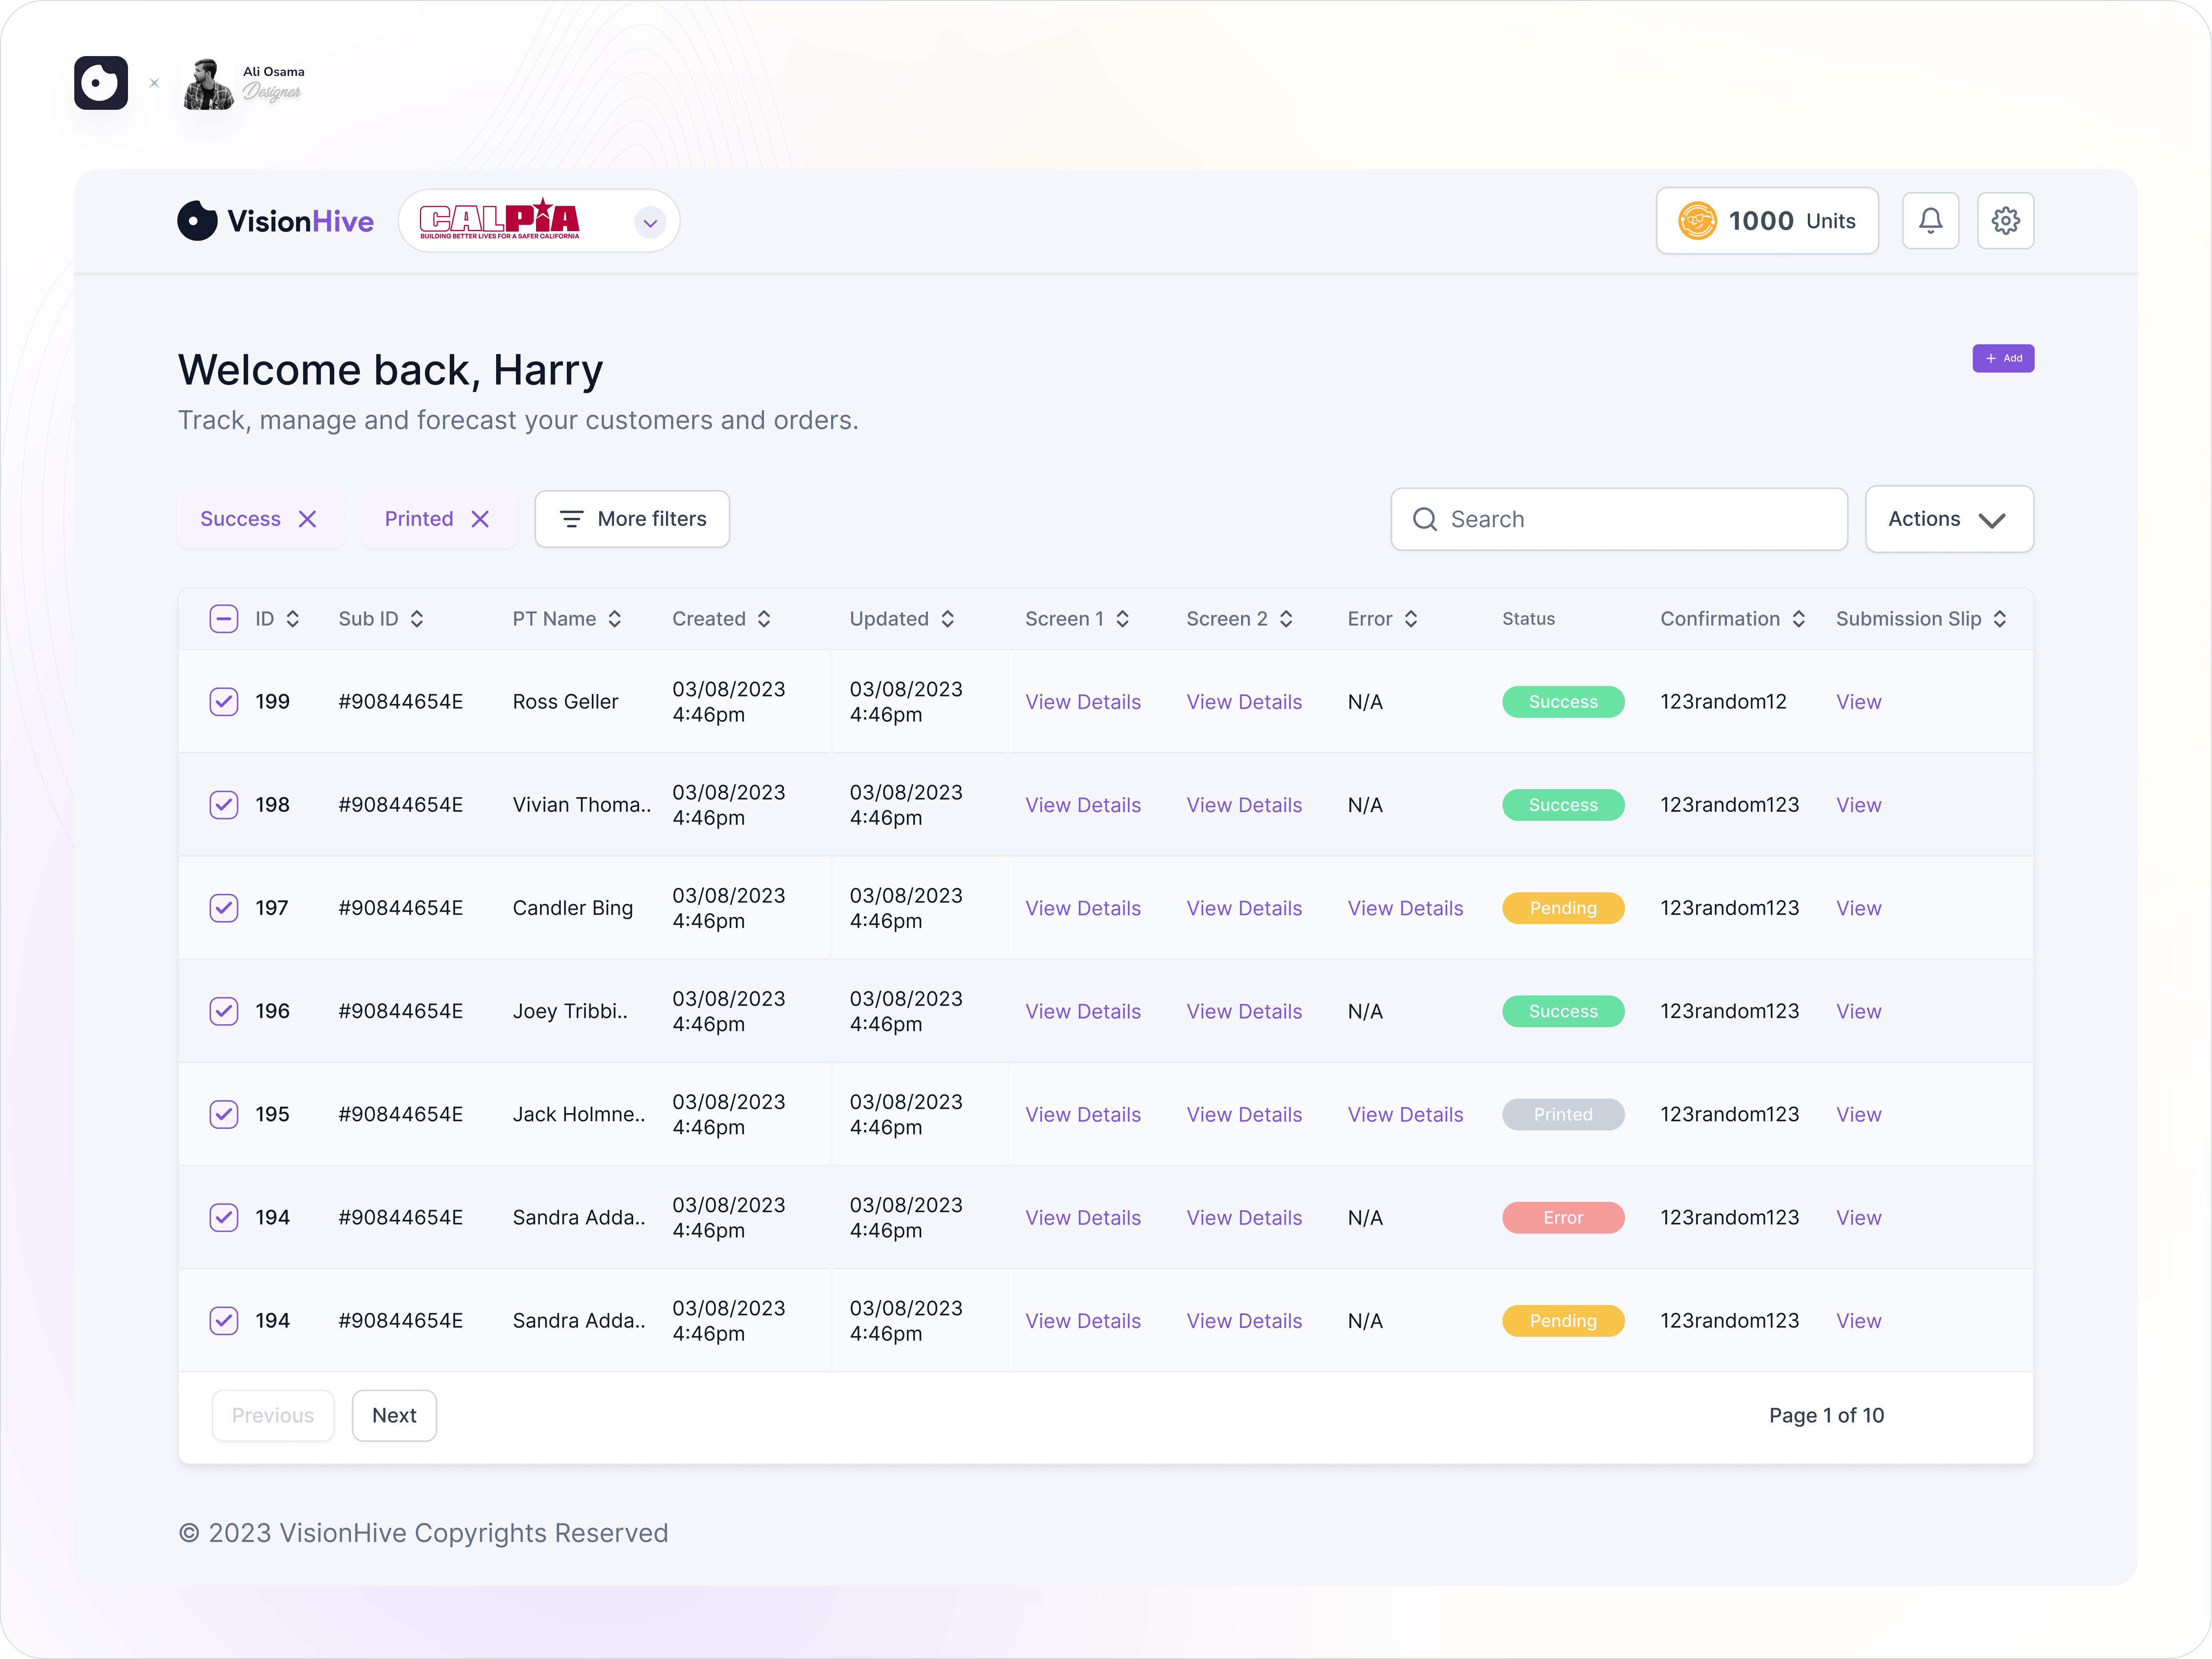Click Ali Osama's profile picture
The width and height of the screenshot is (2212, 1659).
208,84
